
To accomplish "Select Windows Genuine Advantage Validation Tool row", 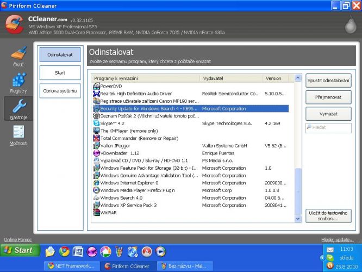I will [191, 175].
